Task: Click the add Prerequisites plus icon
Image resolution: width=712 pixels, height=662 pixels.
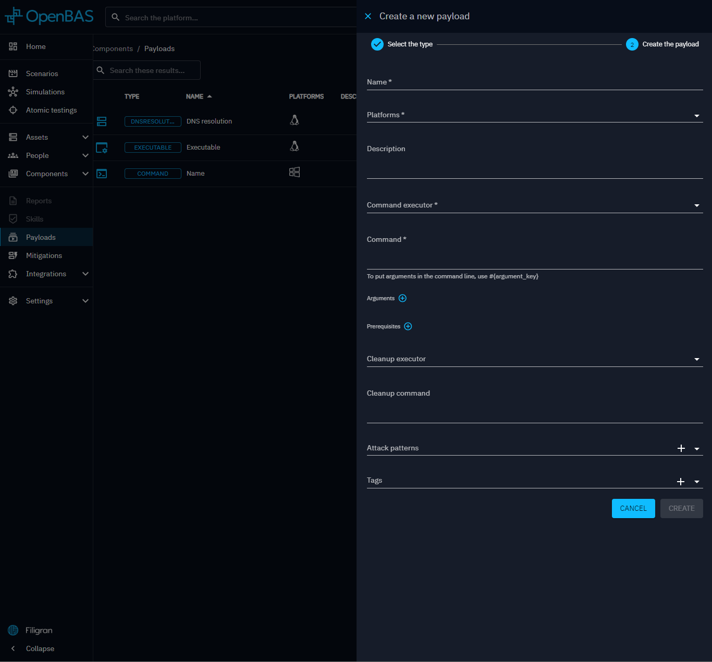Action: [408, 326]
